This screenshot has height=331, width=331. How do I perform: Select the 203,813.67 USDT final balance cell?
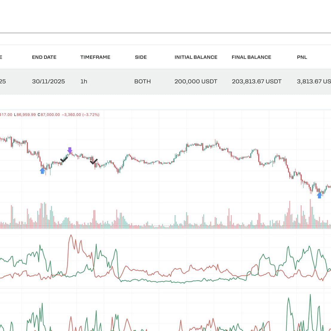click(x=257, y=81)
